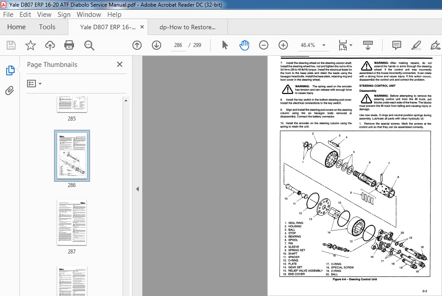Screen dimensions: 442x296
Task: Zoom in with plus button
Action: [x=283, y=45]
